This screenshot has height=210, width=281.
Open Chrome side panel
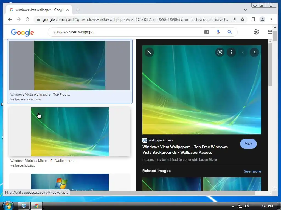[x=253, y=19]
